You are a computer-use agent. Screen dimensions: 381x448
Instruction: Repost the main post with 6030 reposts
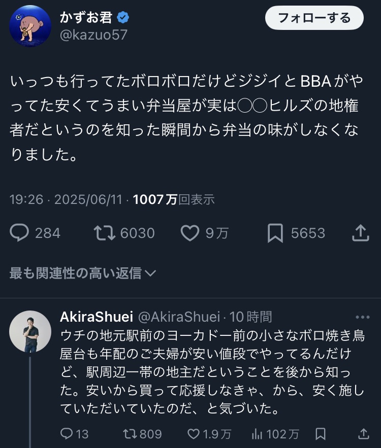click(x=104, y=233)
